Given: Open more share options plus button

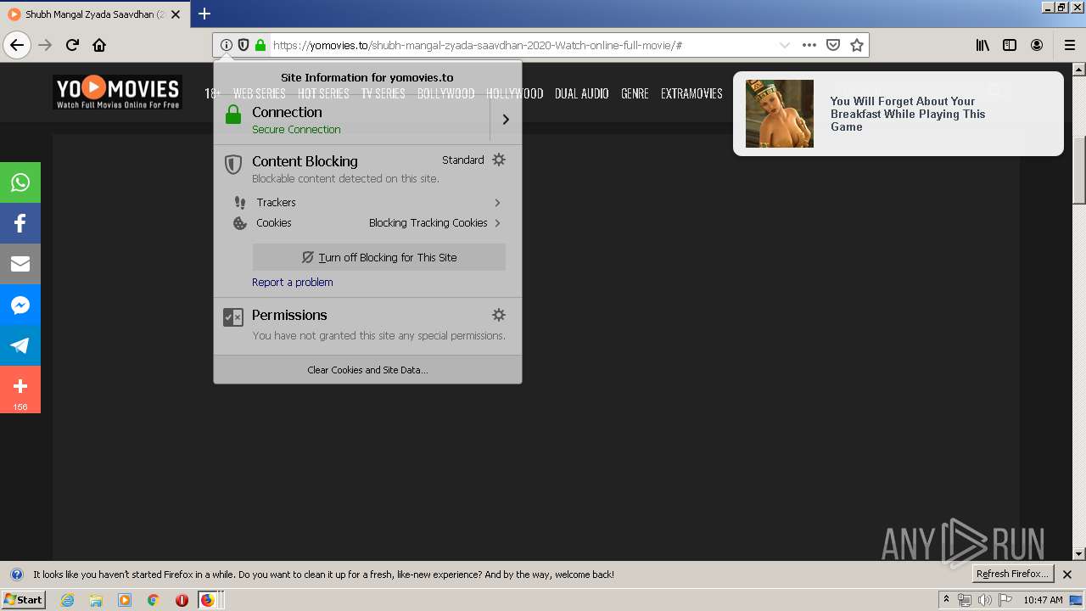Looking at the screenshot, I should click(x=20, y=390).
